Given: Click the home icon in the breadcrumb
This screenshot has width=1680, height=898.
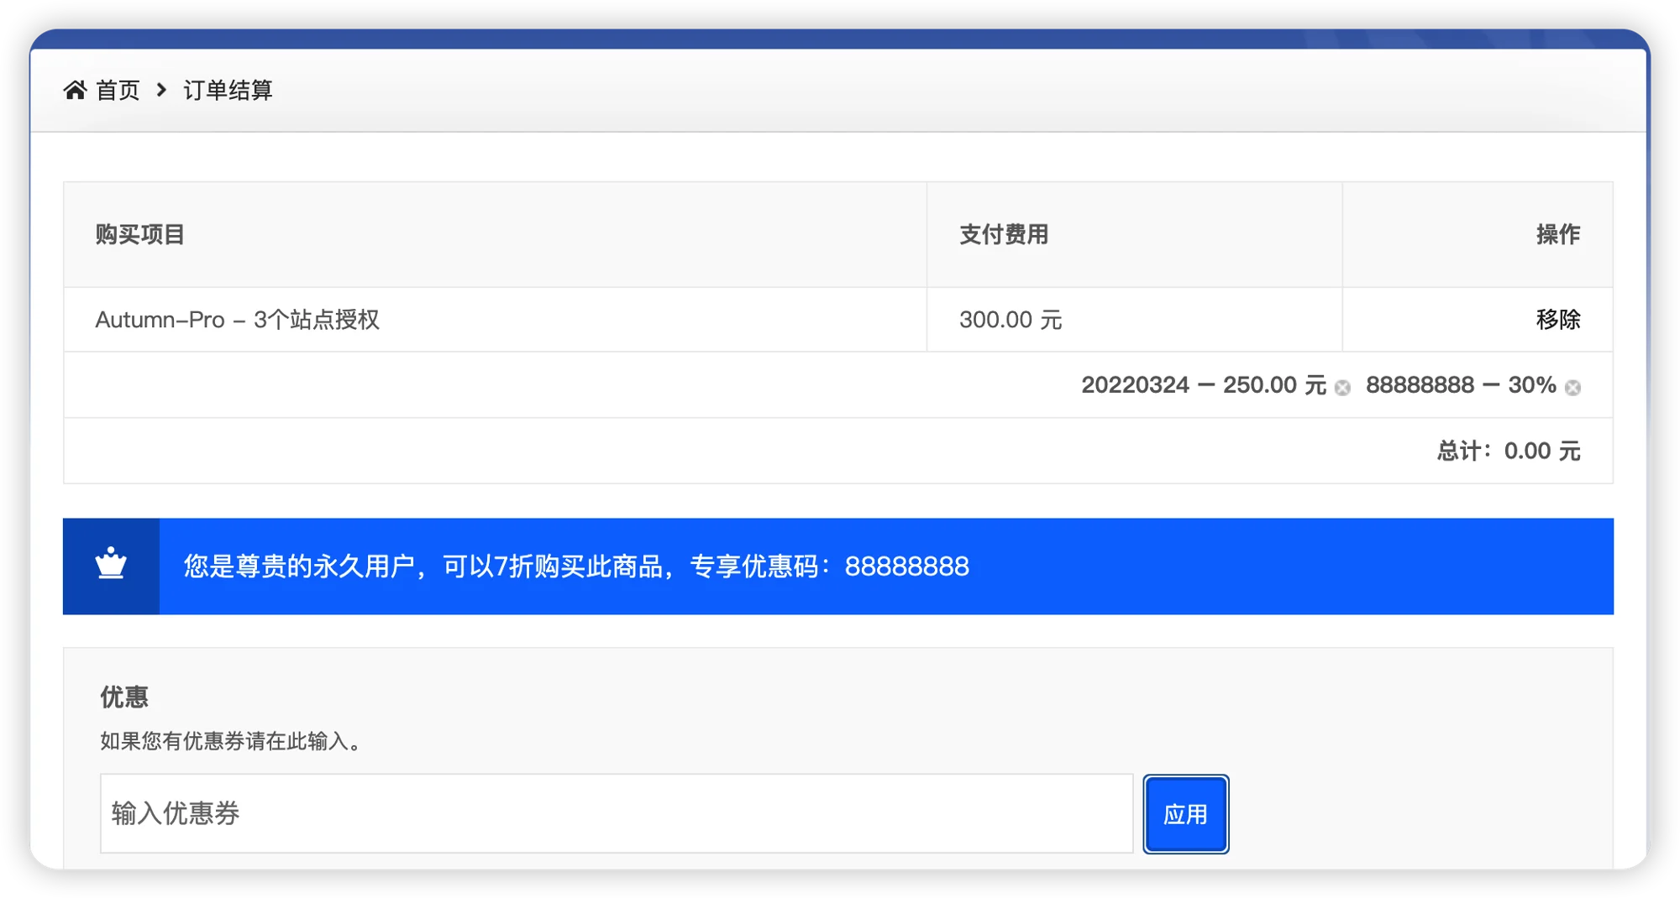Looking at the screenshot, I should tap(75, 90).
